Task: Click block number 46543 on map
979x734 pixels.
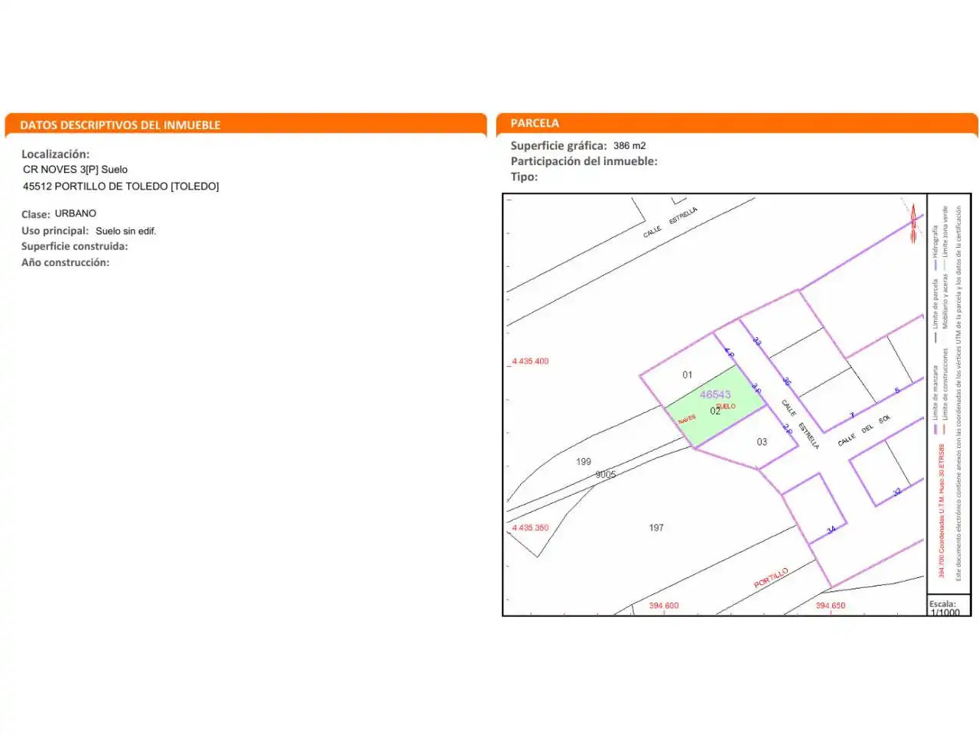Action: [715, 395]
